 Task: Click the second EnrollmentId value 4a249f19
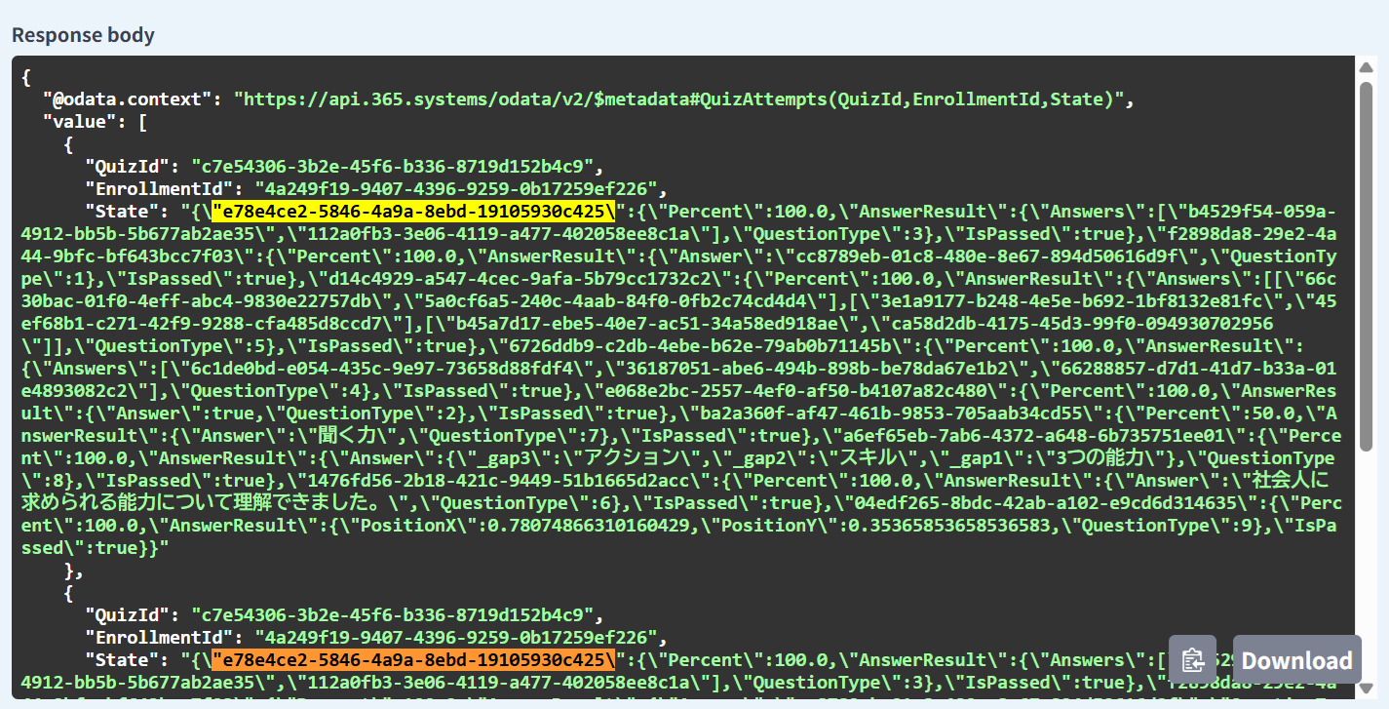(454, 637)
